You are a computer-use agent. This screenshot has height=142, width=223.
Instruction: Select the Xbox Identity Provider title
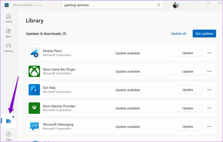click(59, 106)
